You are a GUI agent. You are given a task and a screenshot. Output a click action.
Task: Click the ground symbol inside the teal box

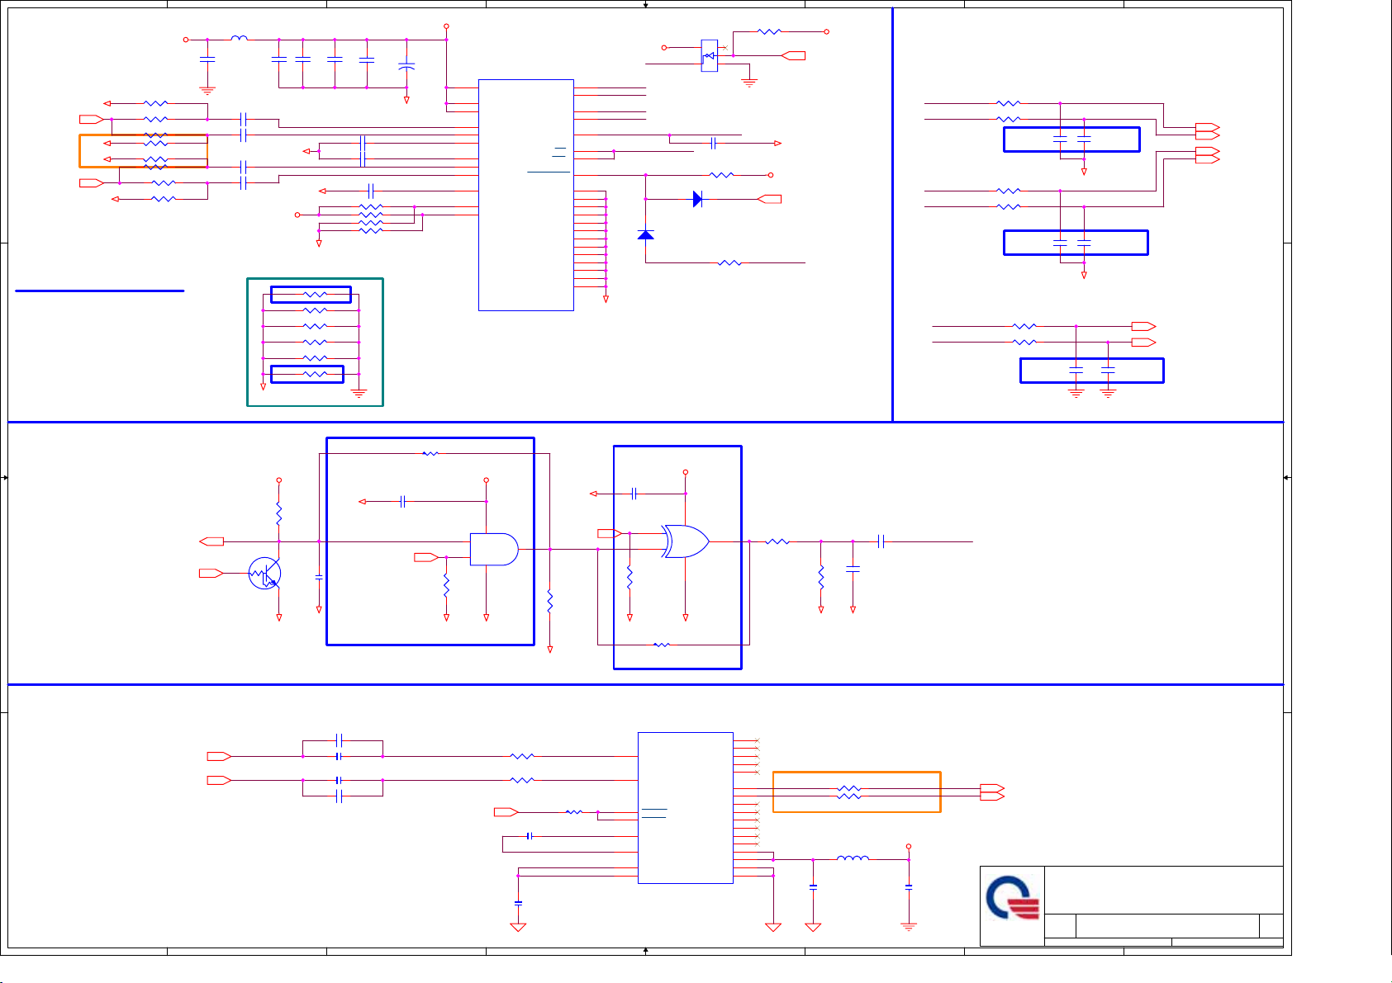[x=359, y=394]
